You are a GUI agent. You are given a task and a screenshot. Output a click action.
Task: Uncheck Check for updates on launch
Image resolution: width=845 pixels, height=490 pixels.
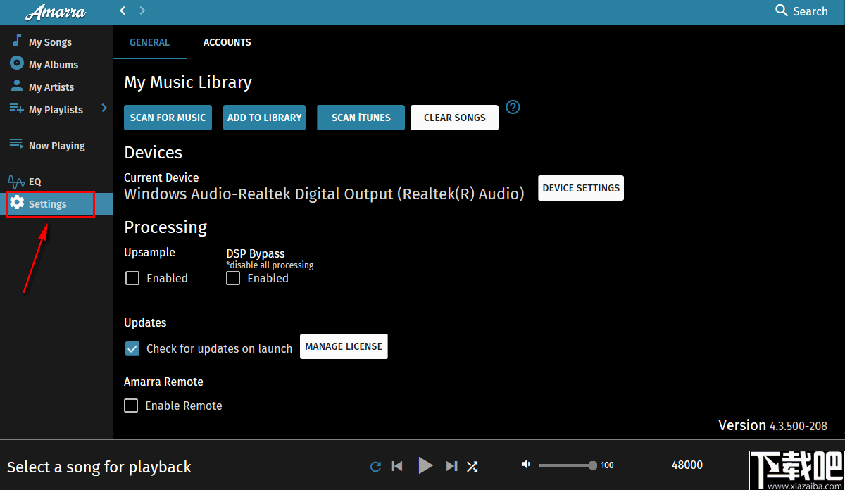132,348
